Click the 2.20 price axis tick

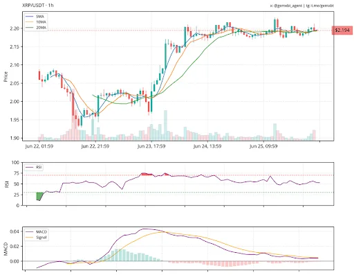tap(15, 28)
